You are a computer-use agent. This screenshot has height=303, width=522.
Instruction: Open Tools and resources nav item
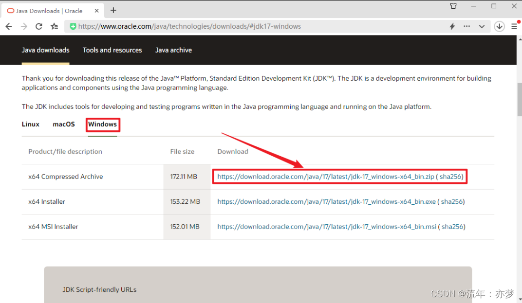tap(112, 50)
